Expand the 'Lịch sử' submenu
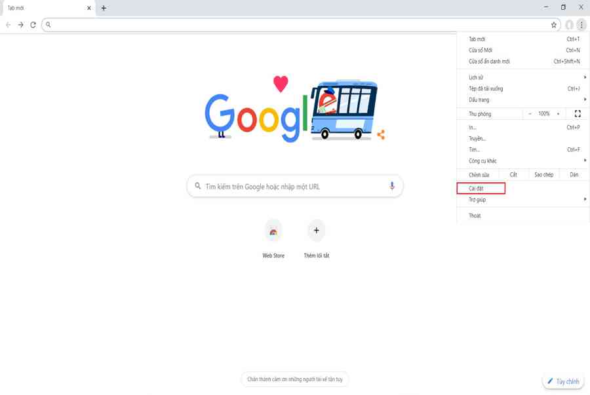 point(523,77)
